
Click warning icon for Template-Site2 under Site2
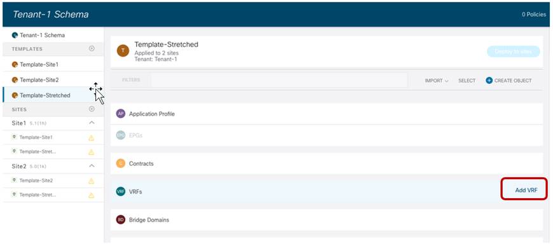tap(92, 181)
